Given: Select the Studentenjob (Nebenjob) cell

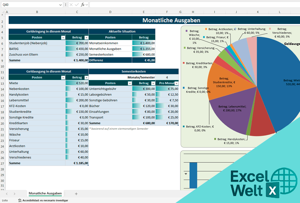Looking at the screenshot, I should pos(37,43).
